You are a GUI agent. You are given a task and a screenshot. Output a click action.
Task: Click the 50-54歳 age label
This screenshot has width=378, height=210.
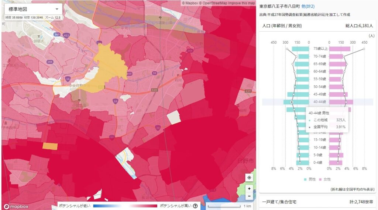point(319,86)
